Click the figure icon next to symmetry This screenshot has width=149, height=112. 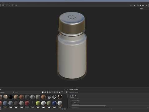[x=9, y=5]
